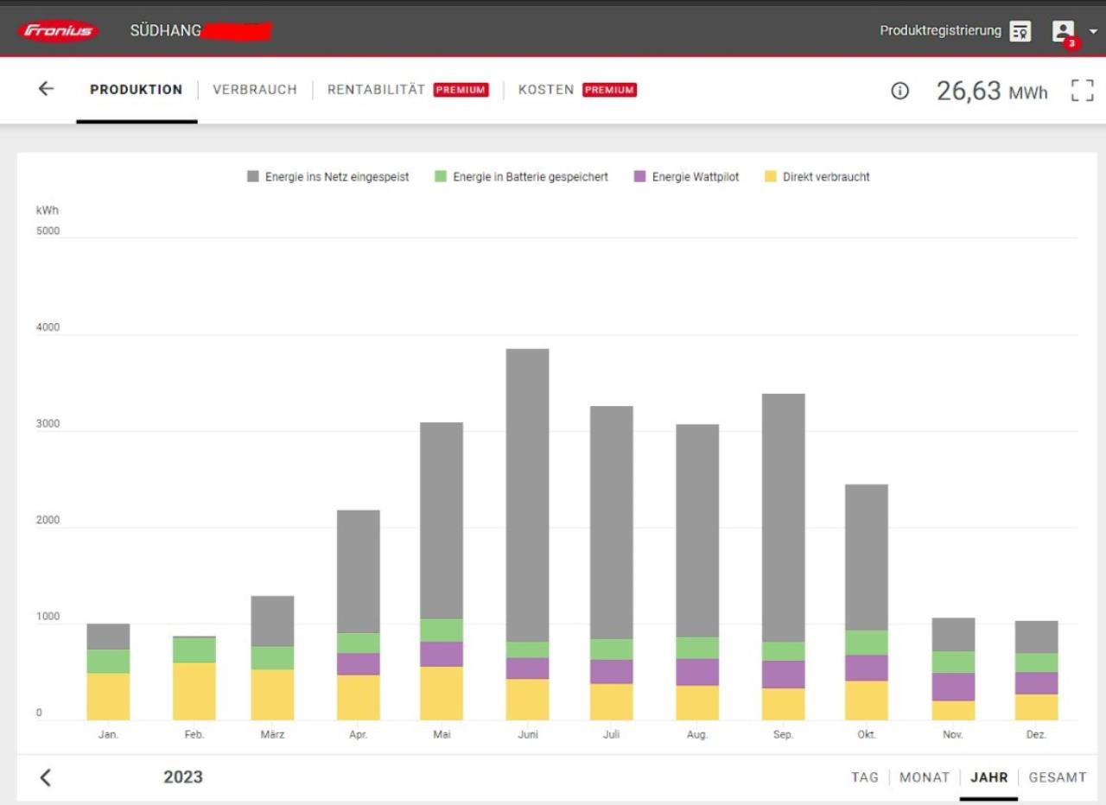
Task: Select the TAG time range
Action: point(864,777)
